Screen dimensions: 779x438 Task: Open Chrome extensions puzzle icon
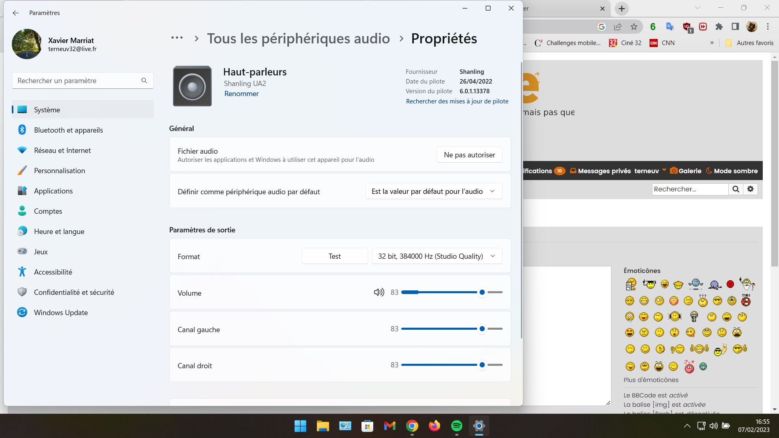[719, 27]
